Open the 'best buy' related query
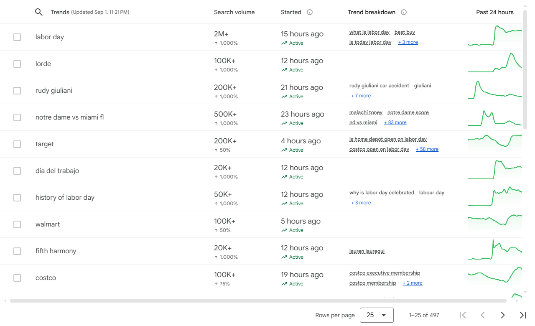This screenshot has height=326, width=535. tap(405, 32)
